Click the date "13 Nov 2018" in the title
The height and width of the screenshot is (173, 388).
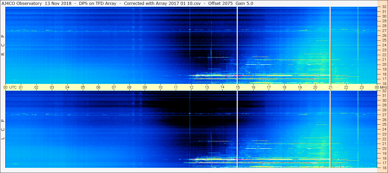tap(58, 3)
